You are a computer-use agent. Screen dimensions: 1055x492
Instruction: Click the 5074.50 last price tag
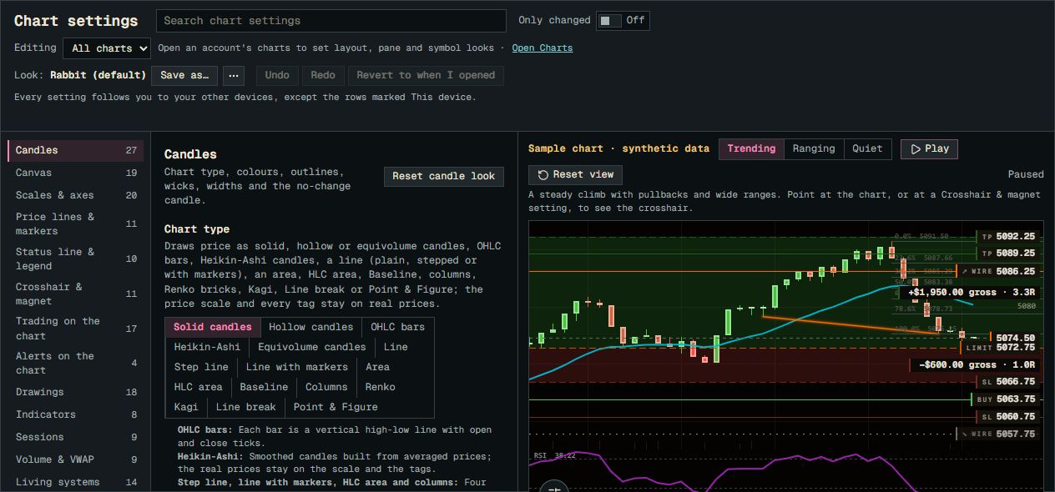pyautogui.click(x=1015, y=339)
